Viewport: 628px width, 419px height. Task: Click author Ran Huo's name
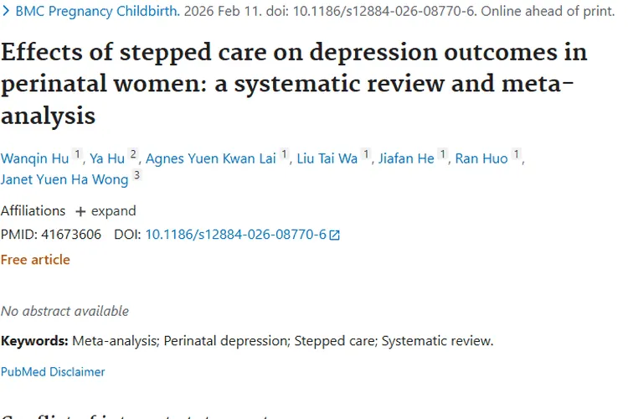click(481, 159)
